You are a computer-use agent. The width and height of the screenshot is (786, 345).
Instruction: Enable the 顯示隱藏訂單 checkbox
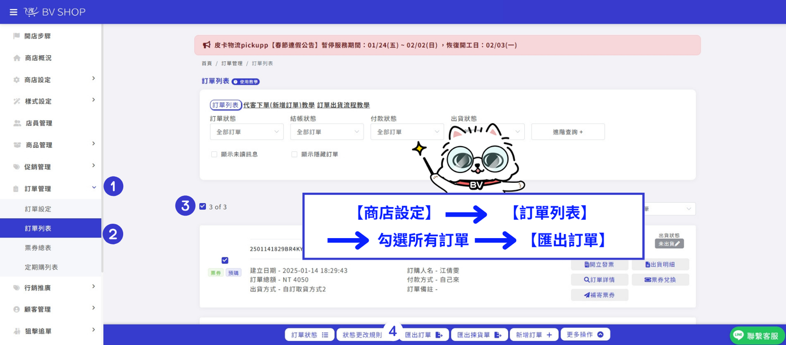295,154
